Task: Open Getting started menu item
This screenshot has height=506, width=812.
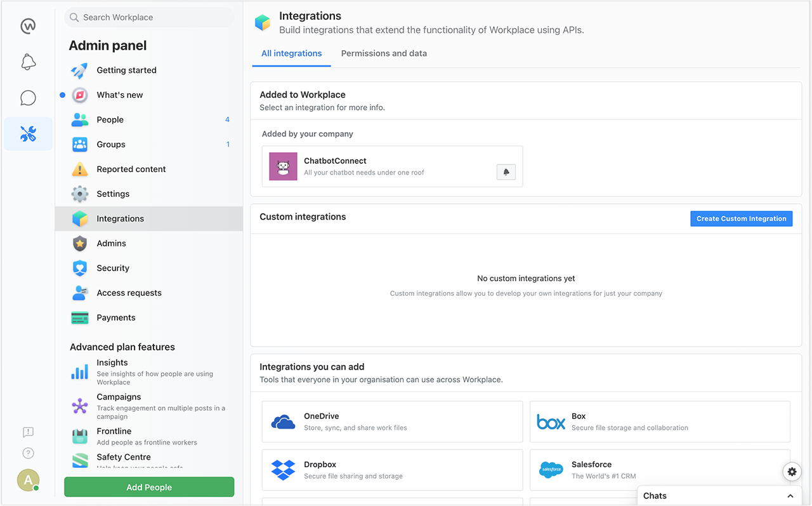Action: point(149,70)
